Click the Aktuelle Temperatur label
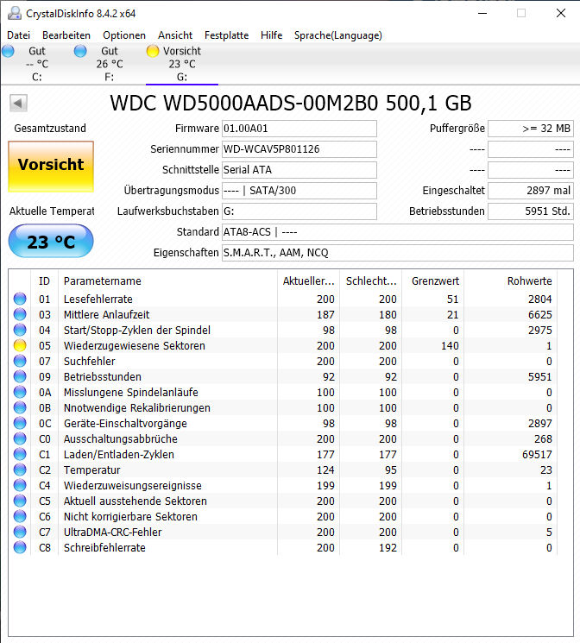Viewport: 580px width, 643px height. (52, 211)
